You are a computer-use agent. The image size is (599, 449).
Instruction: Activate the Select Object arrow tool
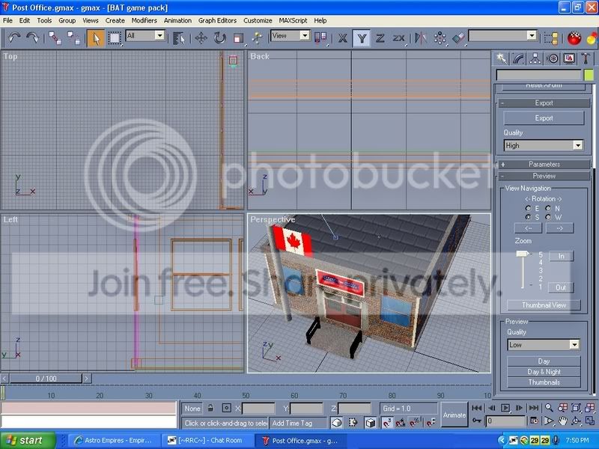(96, 38)
